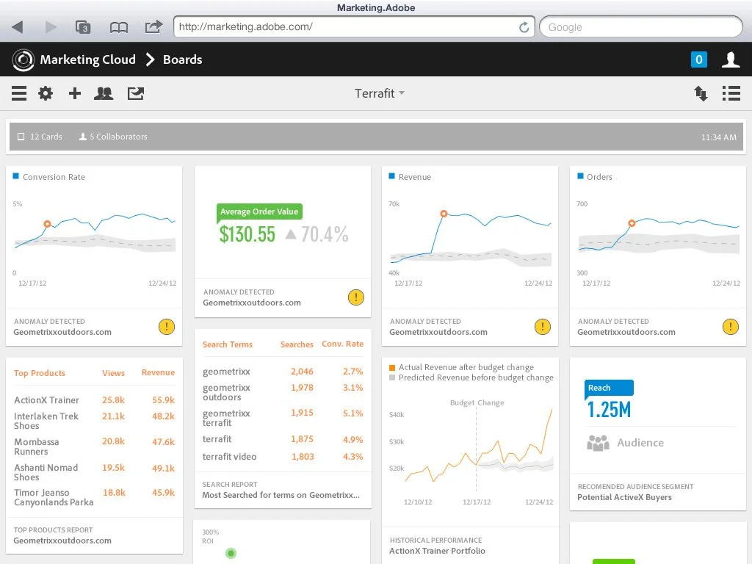Click the $130.55 order value

pyautogui.click(x=247, y=234)
